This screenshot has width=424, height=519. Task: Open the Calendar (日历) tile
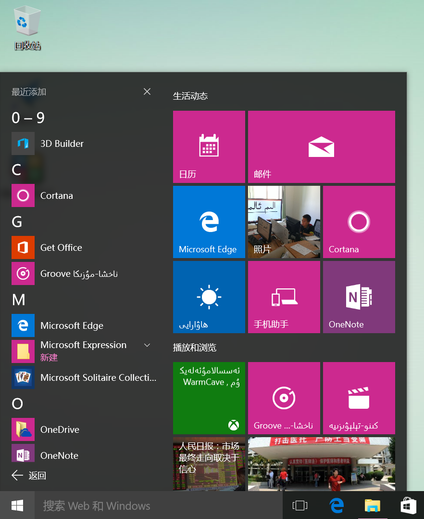(209, 147)
